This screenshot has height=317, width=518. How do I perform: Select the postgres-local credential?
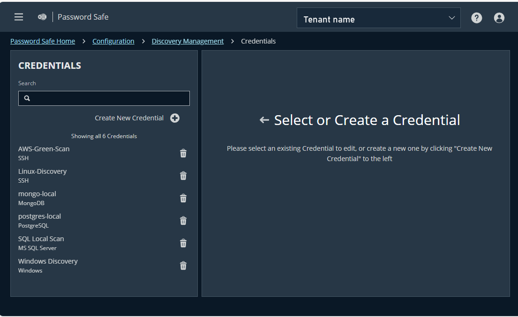click(39, 216)
